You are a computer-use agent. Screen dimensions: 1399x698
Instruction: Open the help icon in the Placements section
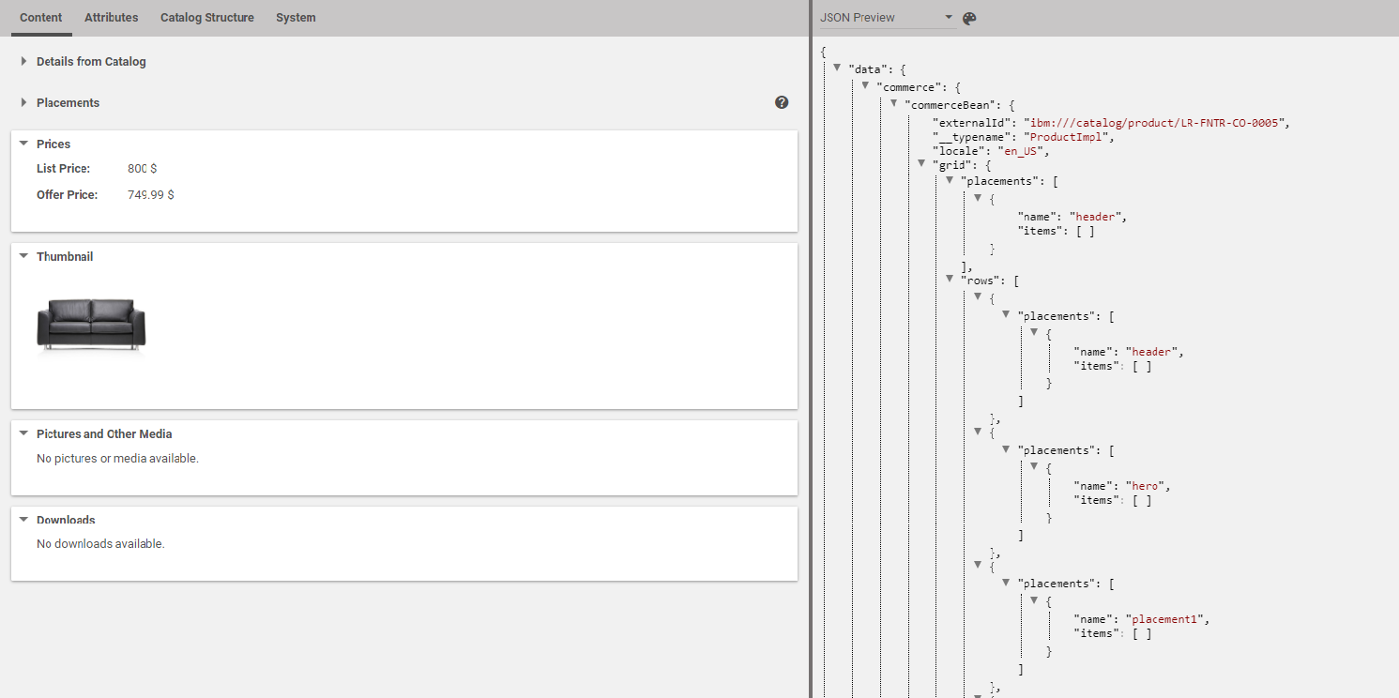[782, 101]
